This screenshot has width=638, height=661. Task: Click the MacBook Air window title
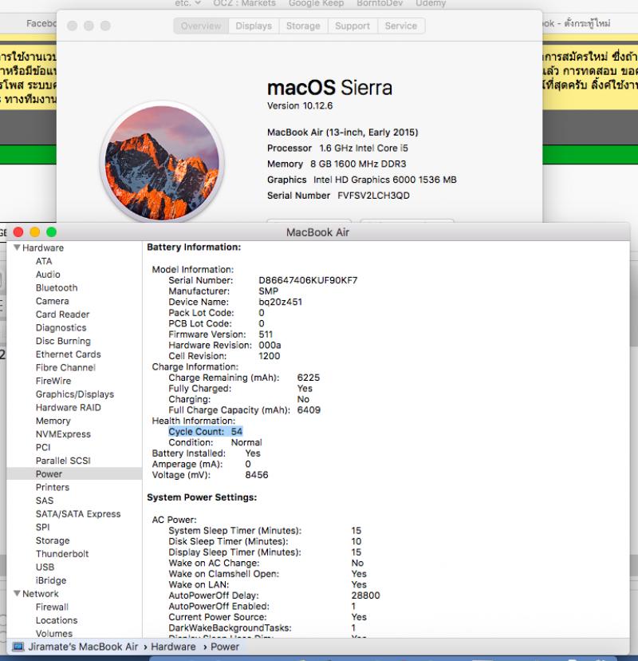318,232
